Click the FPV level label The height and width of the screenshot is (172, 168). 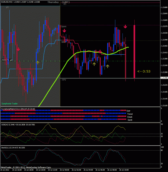click(64, 80)
